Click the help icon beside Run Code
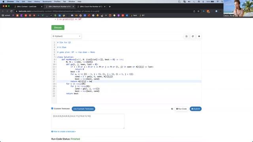 tap(172, 109)
